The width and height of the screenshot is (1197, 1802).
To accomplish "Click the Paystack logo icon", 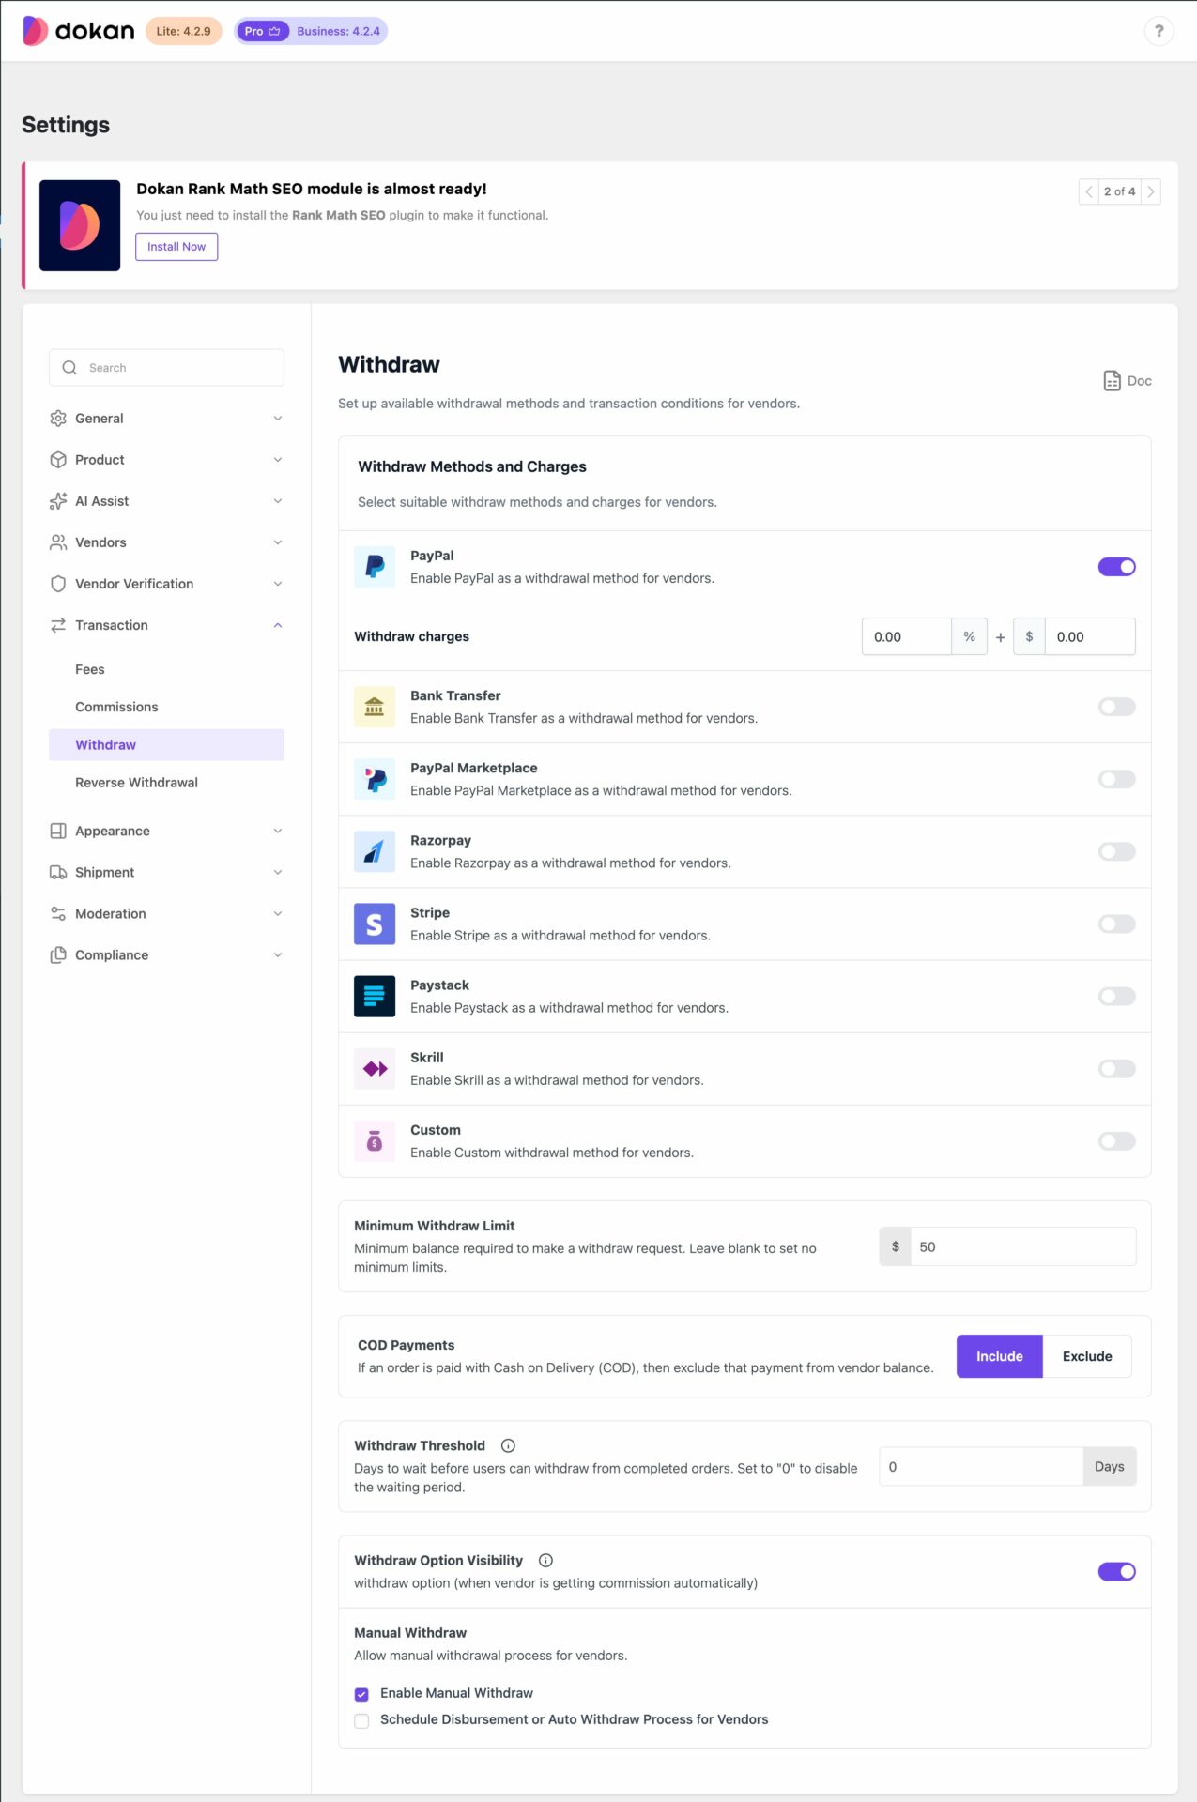I will click(375, 996).
